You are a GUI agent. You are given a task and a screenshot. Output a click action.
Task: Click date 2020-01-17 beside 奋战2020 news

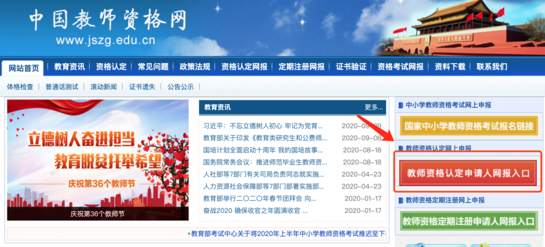click(x=363, y=211)
